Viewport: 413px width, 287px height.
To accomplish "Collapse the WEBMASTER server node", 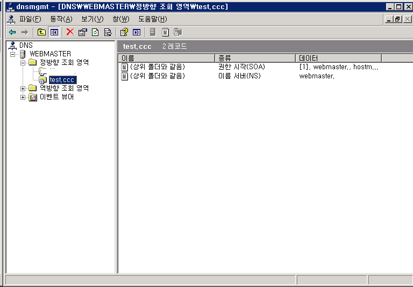I will click(x=12, y=54).
